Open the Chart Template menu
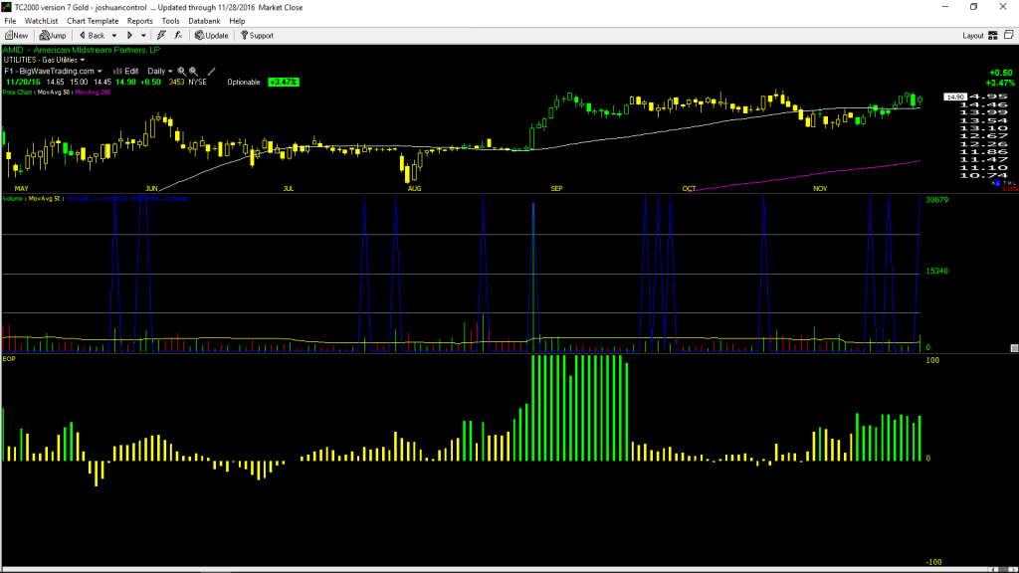 pos(93,21)
